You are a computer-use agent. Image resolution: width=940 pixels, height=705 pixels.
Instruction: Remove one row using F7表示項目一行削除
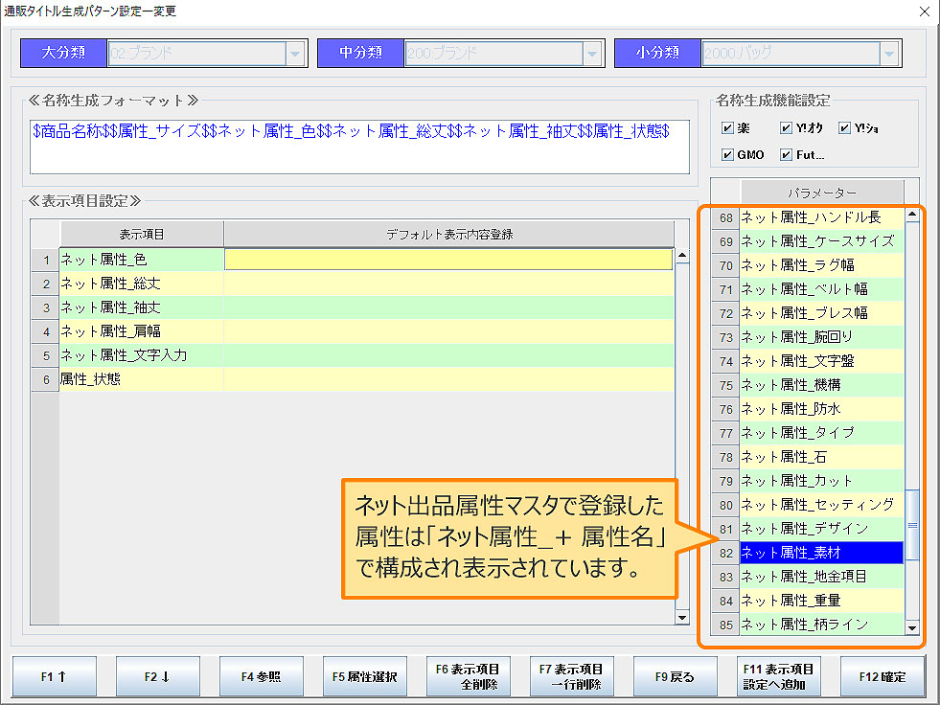[x=572, y=675]
